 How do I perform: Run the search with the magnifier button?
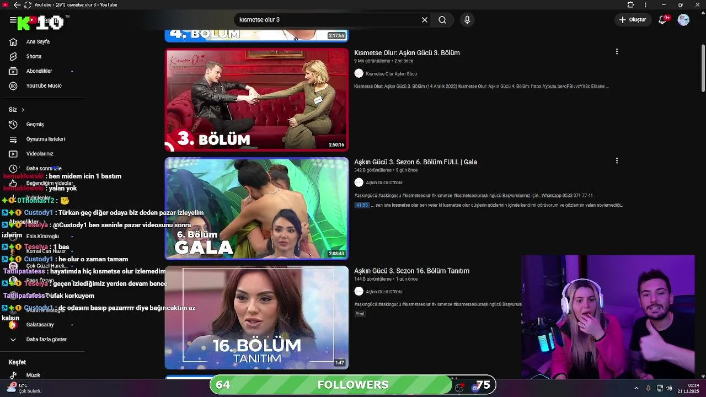point(442,20)
